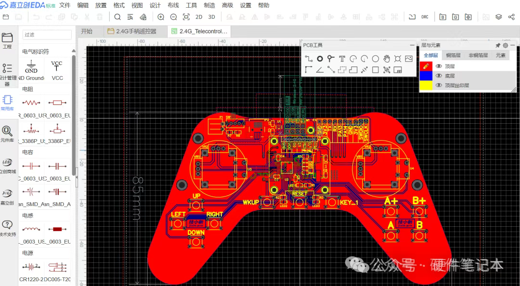
Task: Select the pad tool in PCB tools
Action: [x=320, y=59]
